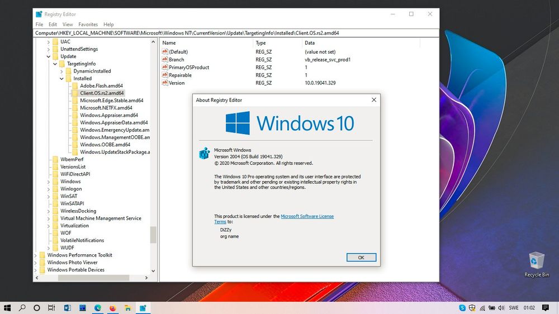Open File Explorer from taskbar
This screenshot has height=314, width=559.
coord(127,308)
